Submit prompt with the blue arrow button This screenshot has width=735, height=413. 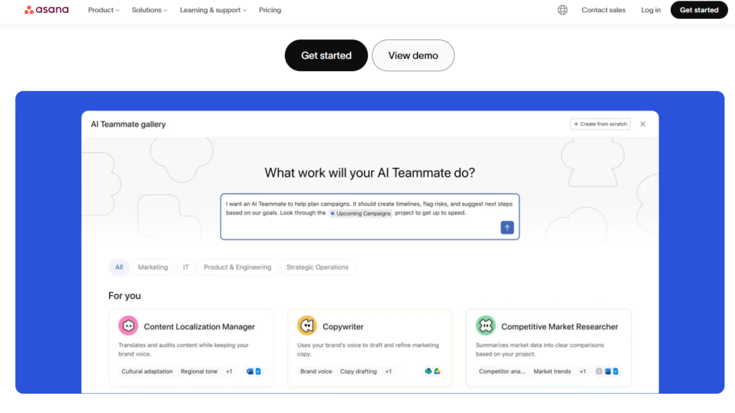tap(507, 227)
